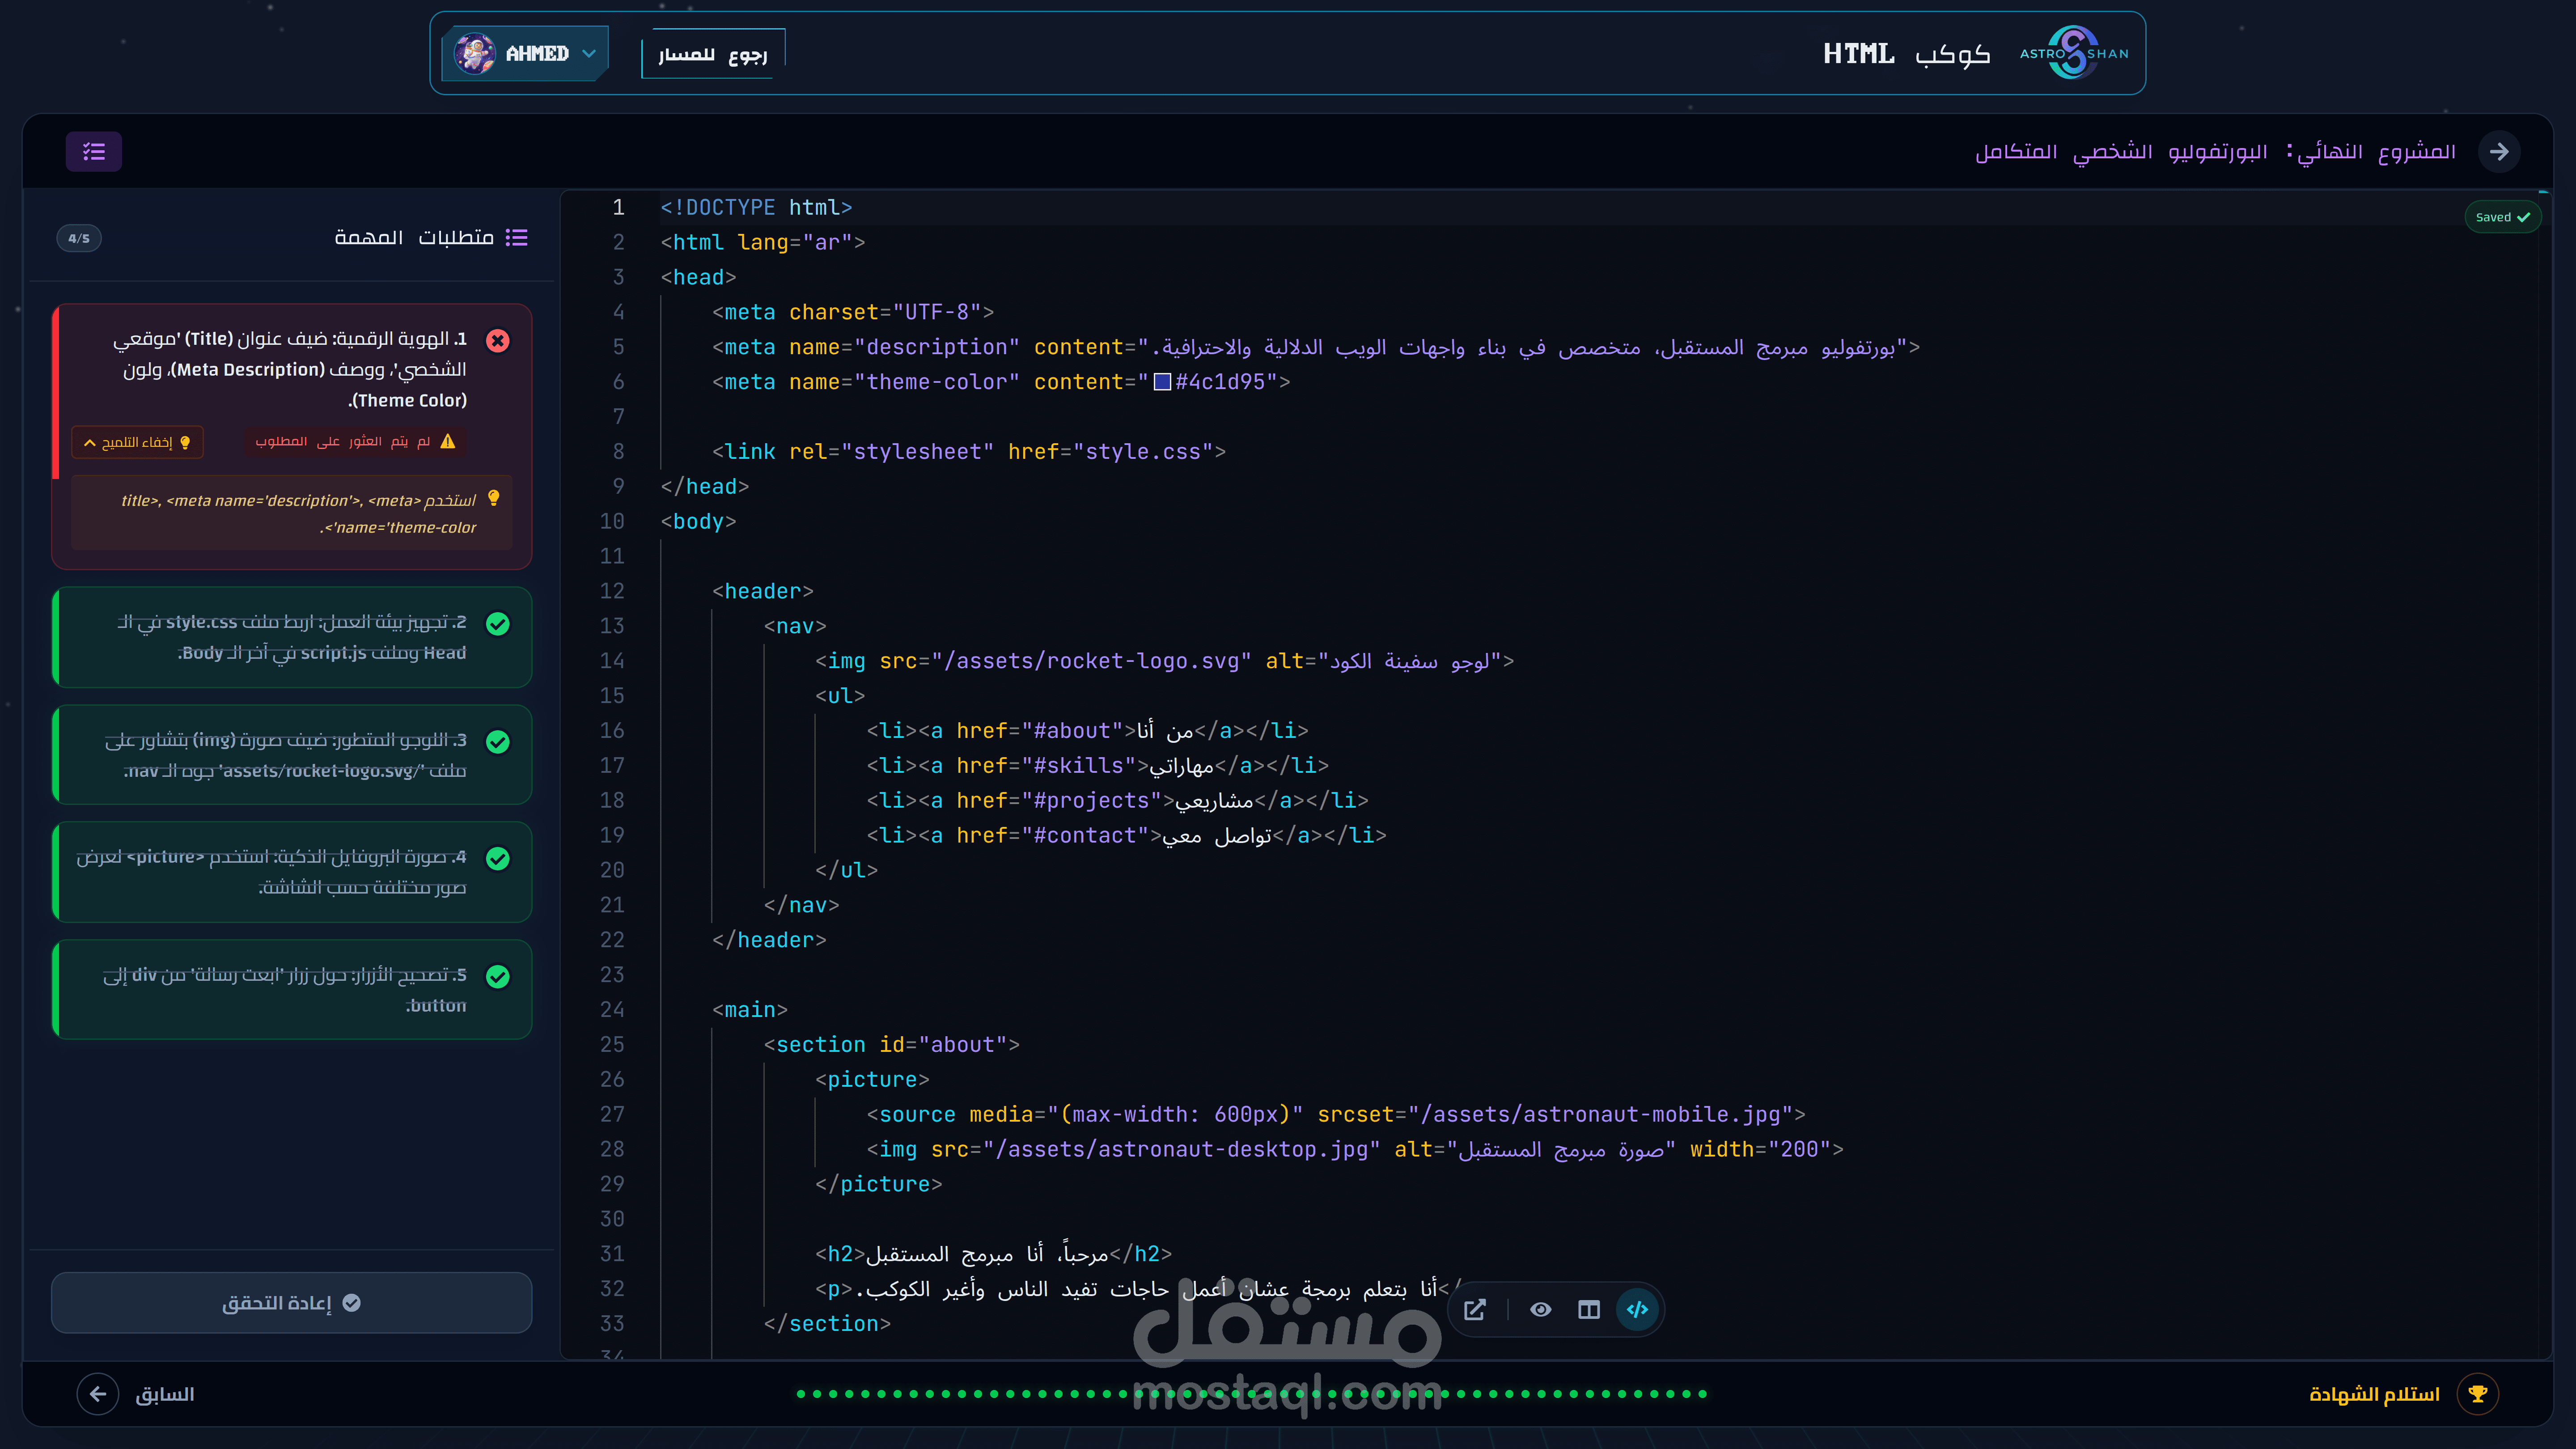Switch to code-only view
The width and height of the screenshot is (2576, 1449).
(x=1637, y=1310)
